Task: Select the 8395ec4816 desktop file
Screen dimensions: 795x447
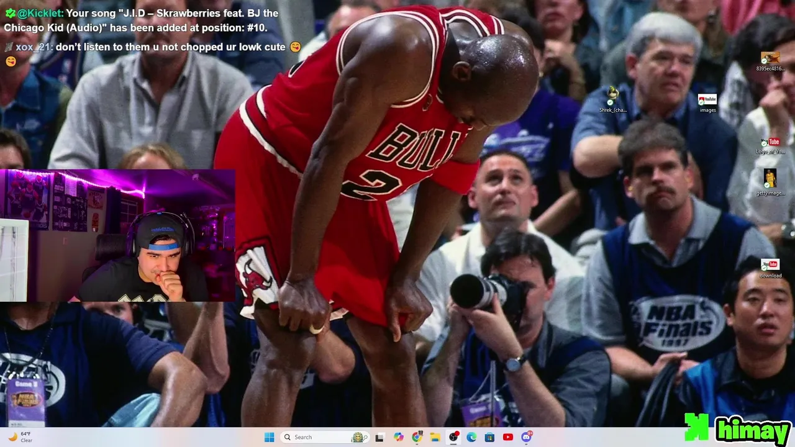Action: click(770, 61)
